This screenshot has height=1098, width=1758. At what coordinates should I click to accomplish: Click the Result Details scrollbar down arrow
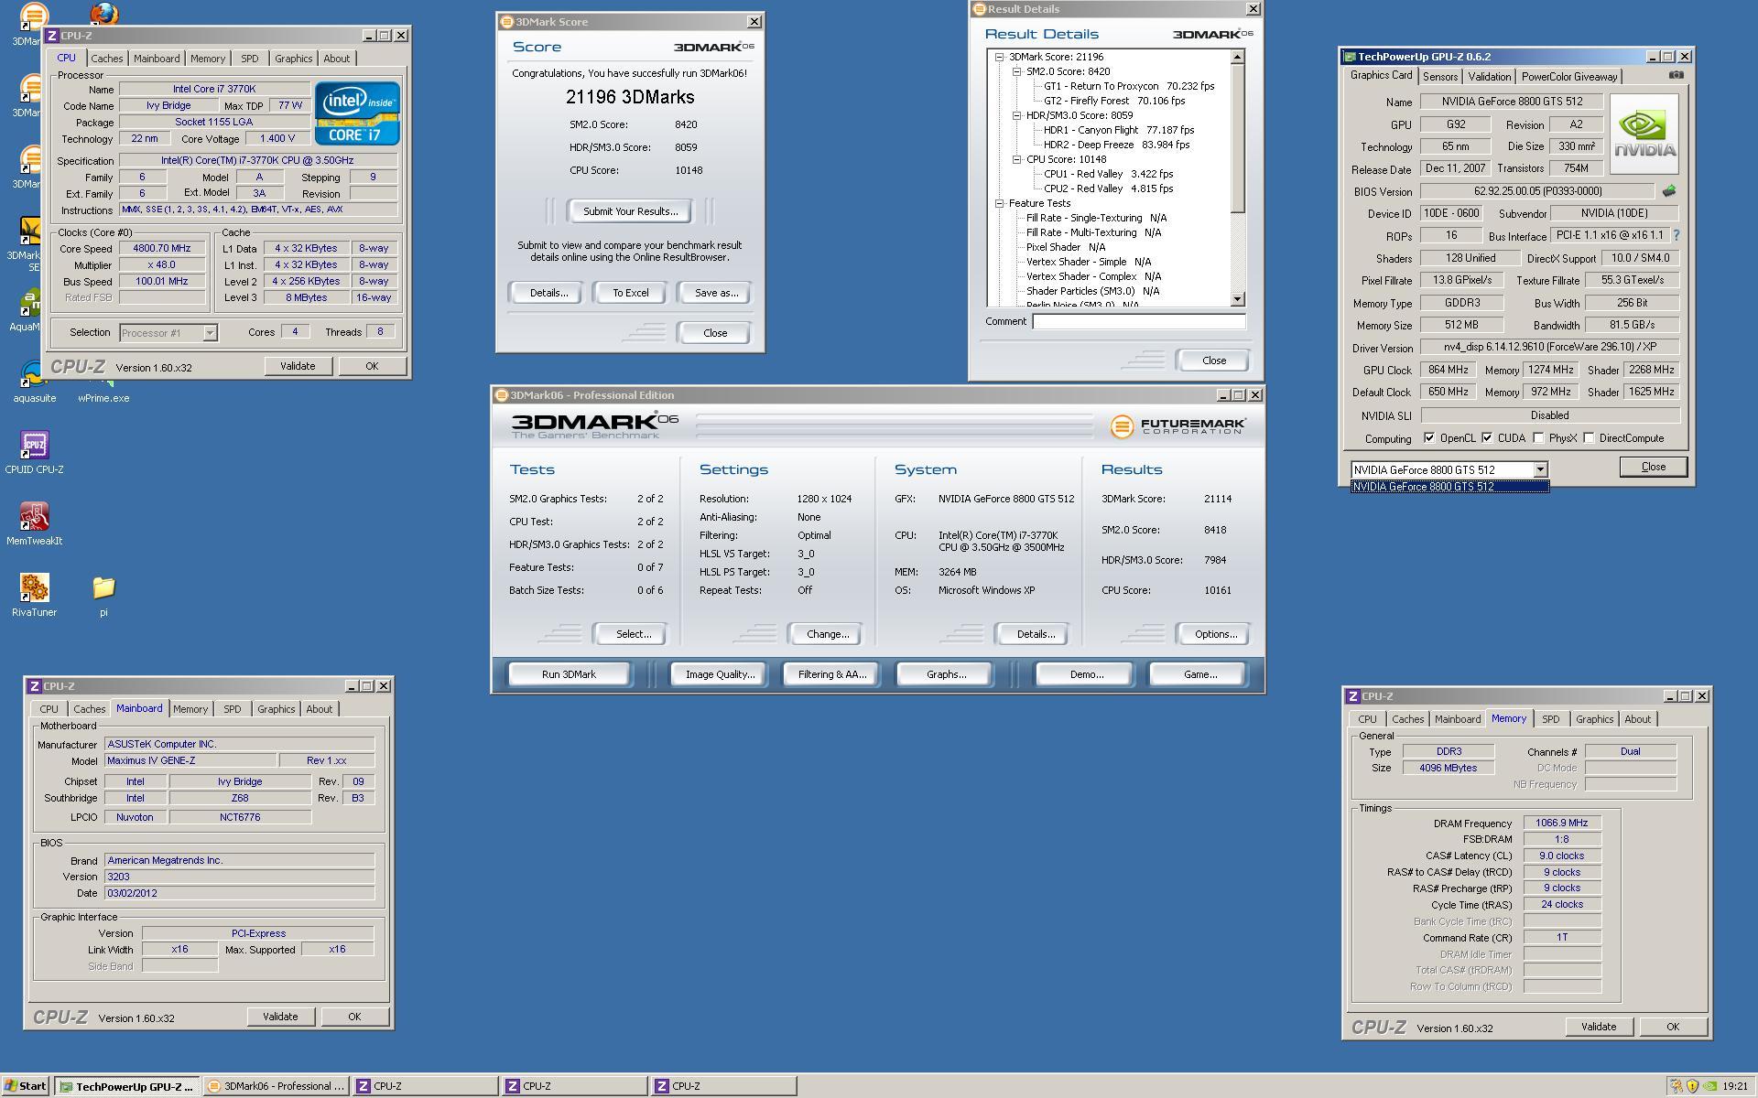tap(1237, 299)
